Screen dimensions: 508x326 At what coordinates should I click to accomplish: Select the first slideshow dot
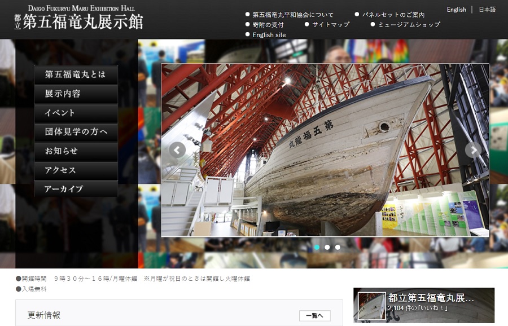(x=317, y=248)
